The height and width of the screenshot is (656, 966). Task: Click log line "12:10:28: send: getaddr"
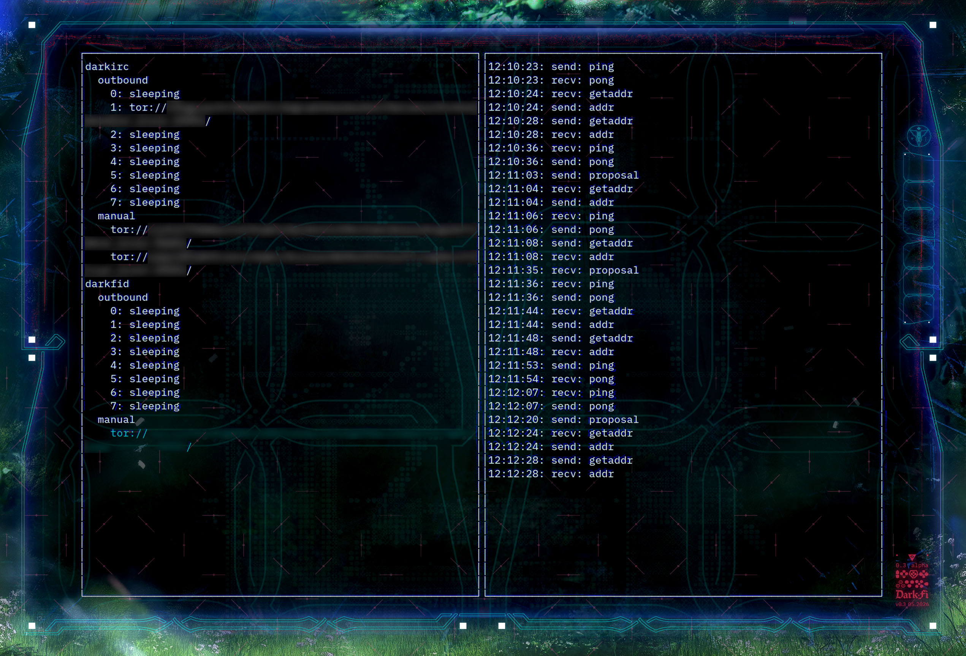click(x=560, y=121)
